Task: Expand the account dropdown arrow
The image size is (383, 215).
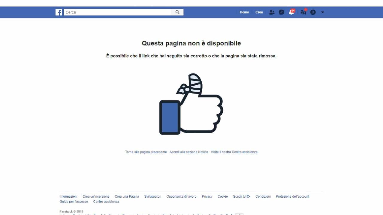Action: [x=323, y=12]
